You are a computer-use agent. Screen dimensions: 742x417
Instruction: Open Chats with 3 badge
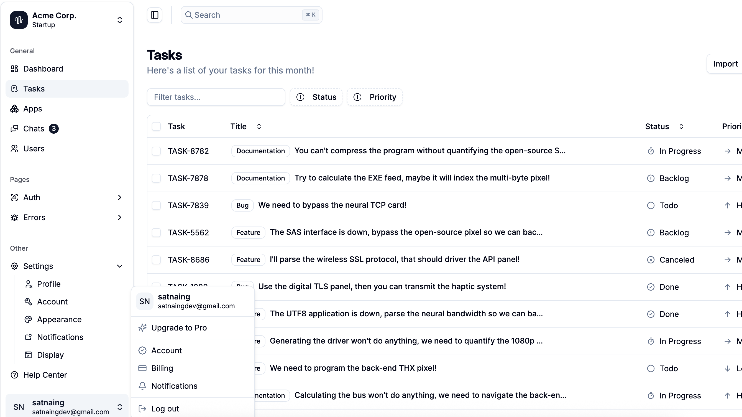(x=34, y=129)
